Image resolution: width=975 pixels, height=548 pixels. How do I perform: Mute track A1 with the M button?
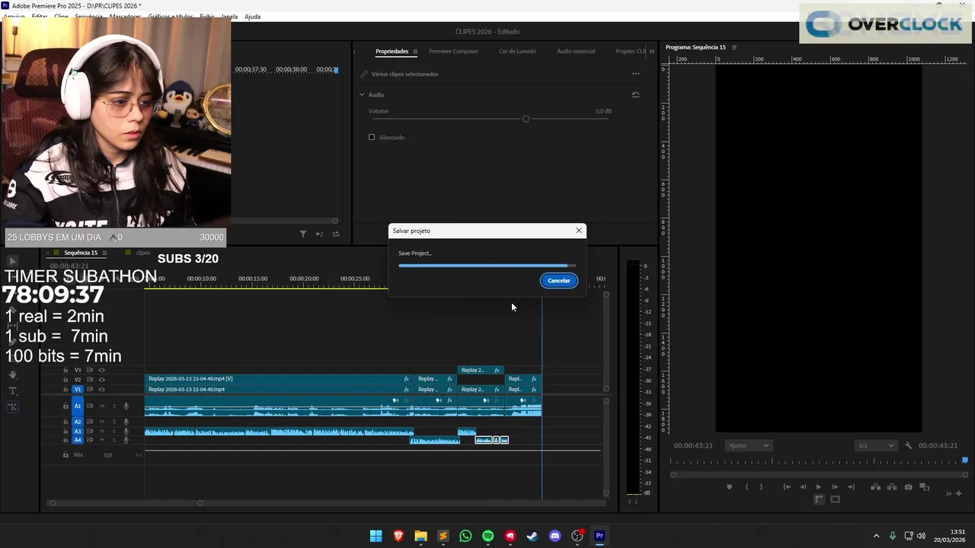coord(102,406)
